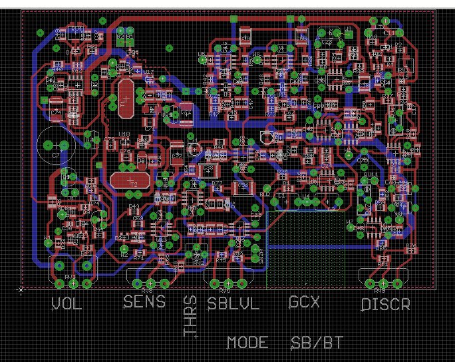This screenshot has height=362, width=455.
Task: Click test point W1 pad
Action: coord(48,243)
